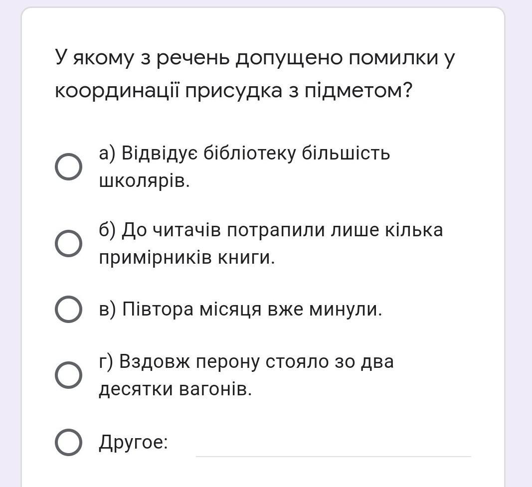Click the label 'Вздовж перону стояло зо два'
Viewport: 532px width, 487px height.
point(256,361)
